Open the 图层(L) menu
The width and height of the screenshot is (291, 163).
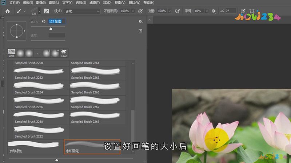(x=54, y=3)
